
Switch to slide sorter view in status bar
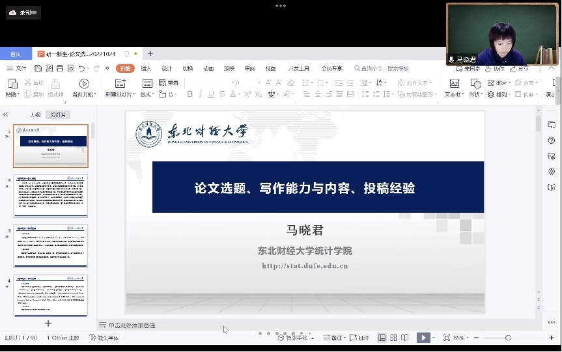pyautogui.click(x=393, y=338)
